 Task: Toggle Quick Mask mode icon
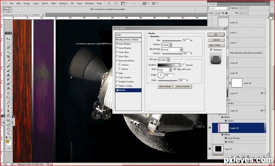coord(8,148)
